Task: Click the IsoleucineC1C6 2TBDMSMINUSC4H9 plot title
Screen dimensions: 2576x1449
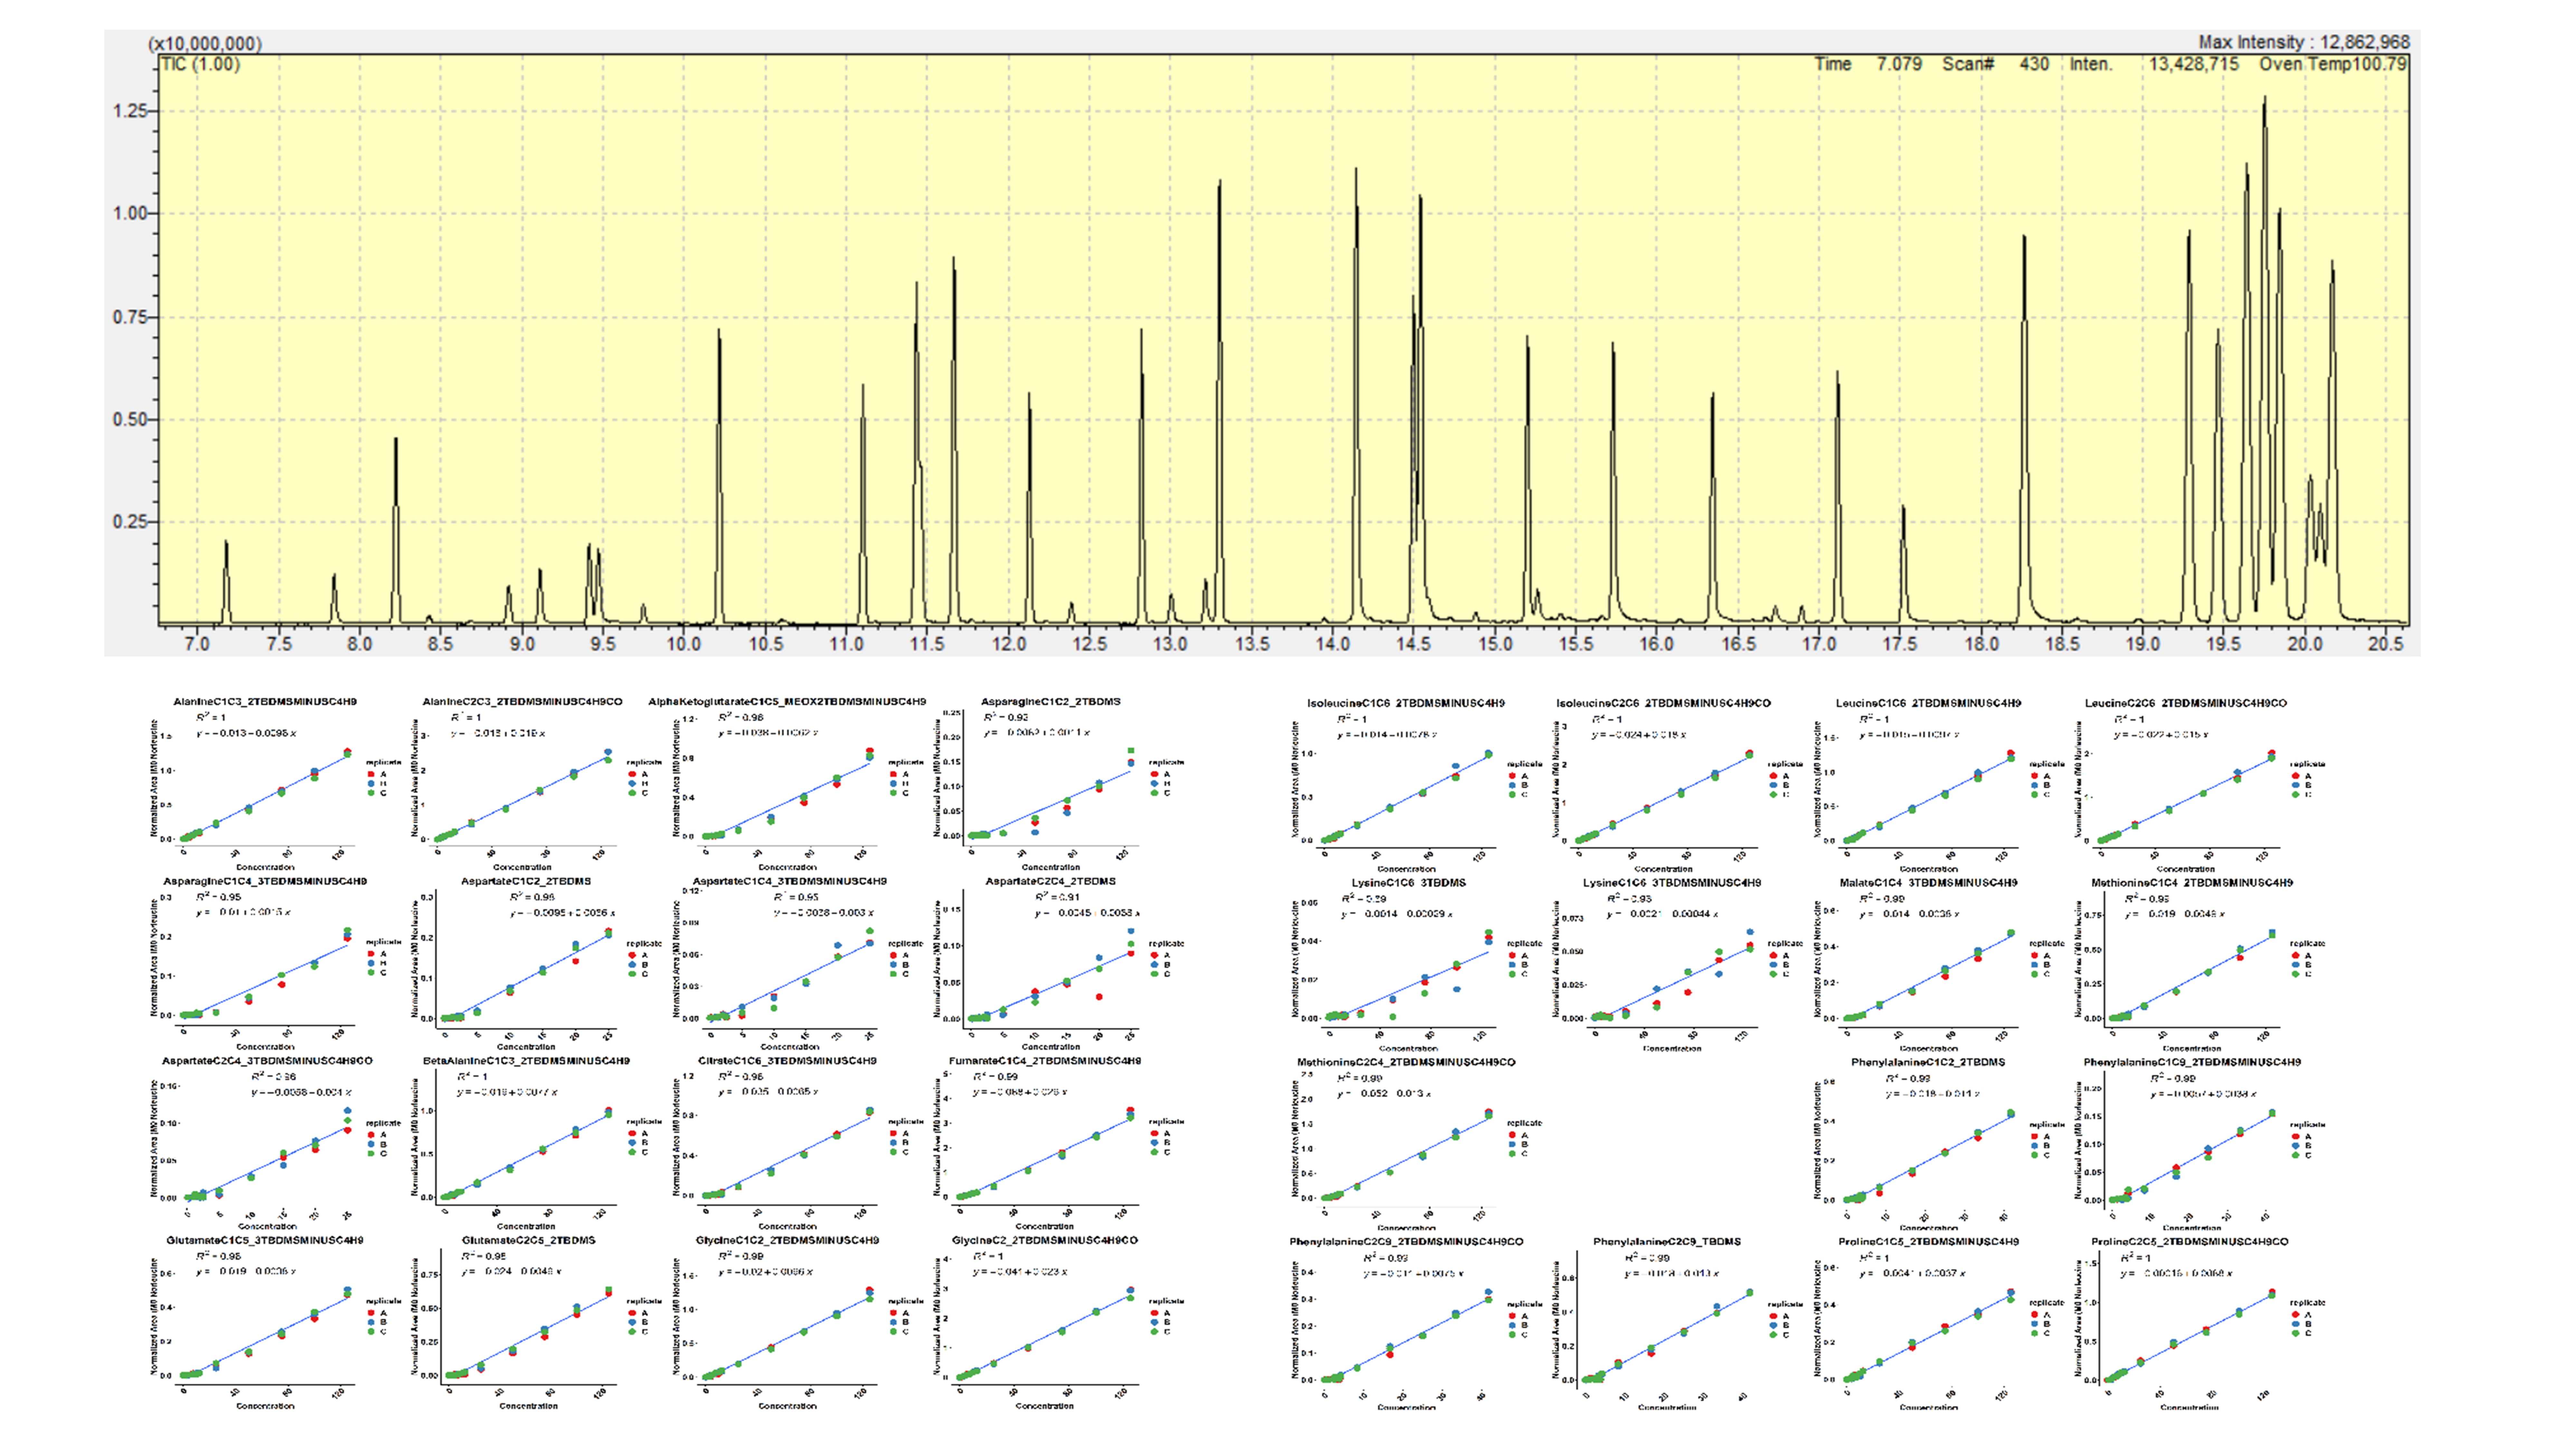Action: tap(1406, 703)
